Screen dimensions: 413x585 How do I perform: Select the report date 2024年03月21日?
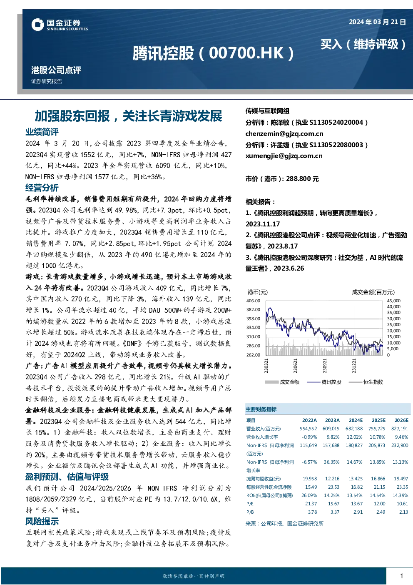pyautogui.click(x=377, y=22)
